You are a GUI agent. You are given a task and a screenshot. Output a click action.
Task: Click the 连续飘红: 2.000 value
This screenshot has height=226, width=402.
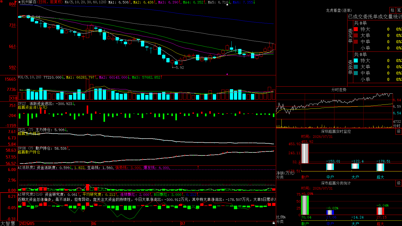(136, 194)
